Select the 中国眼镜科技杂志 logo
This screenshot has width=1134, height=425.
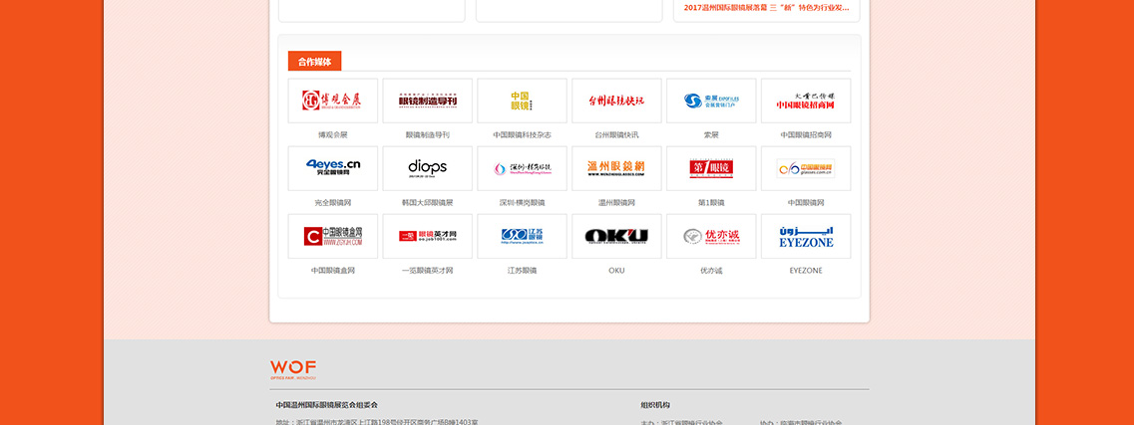tap(523, 101)
